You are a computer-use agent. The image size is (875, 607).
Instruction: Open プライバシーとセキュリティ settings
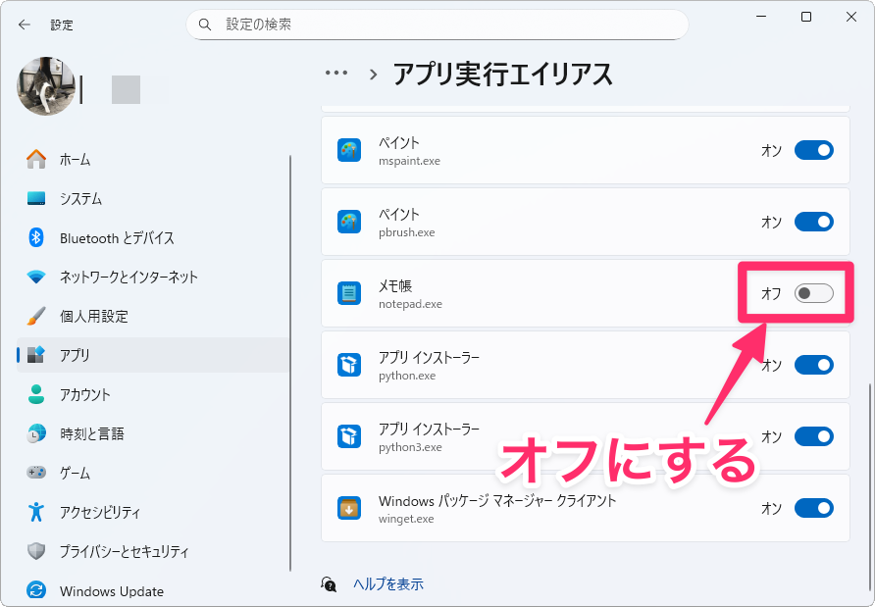click(153, 551)
